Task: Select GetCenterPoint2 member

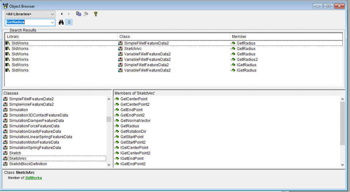Action: click(135, 104)
